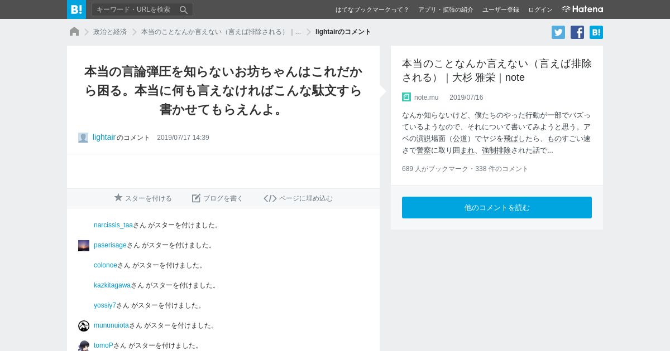This screenshot has height=351, width=670.
Task: Open kazkitagawa user link
Action: pos(112,285)
